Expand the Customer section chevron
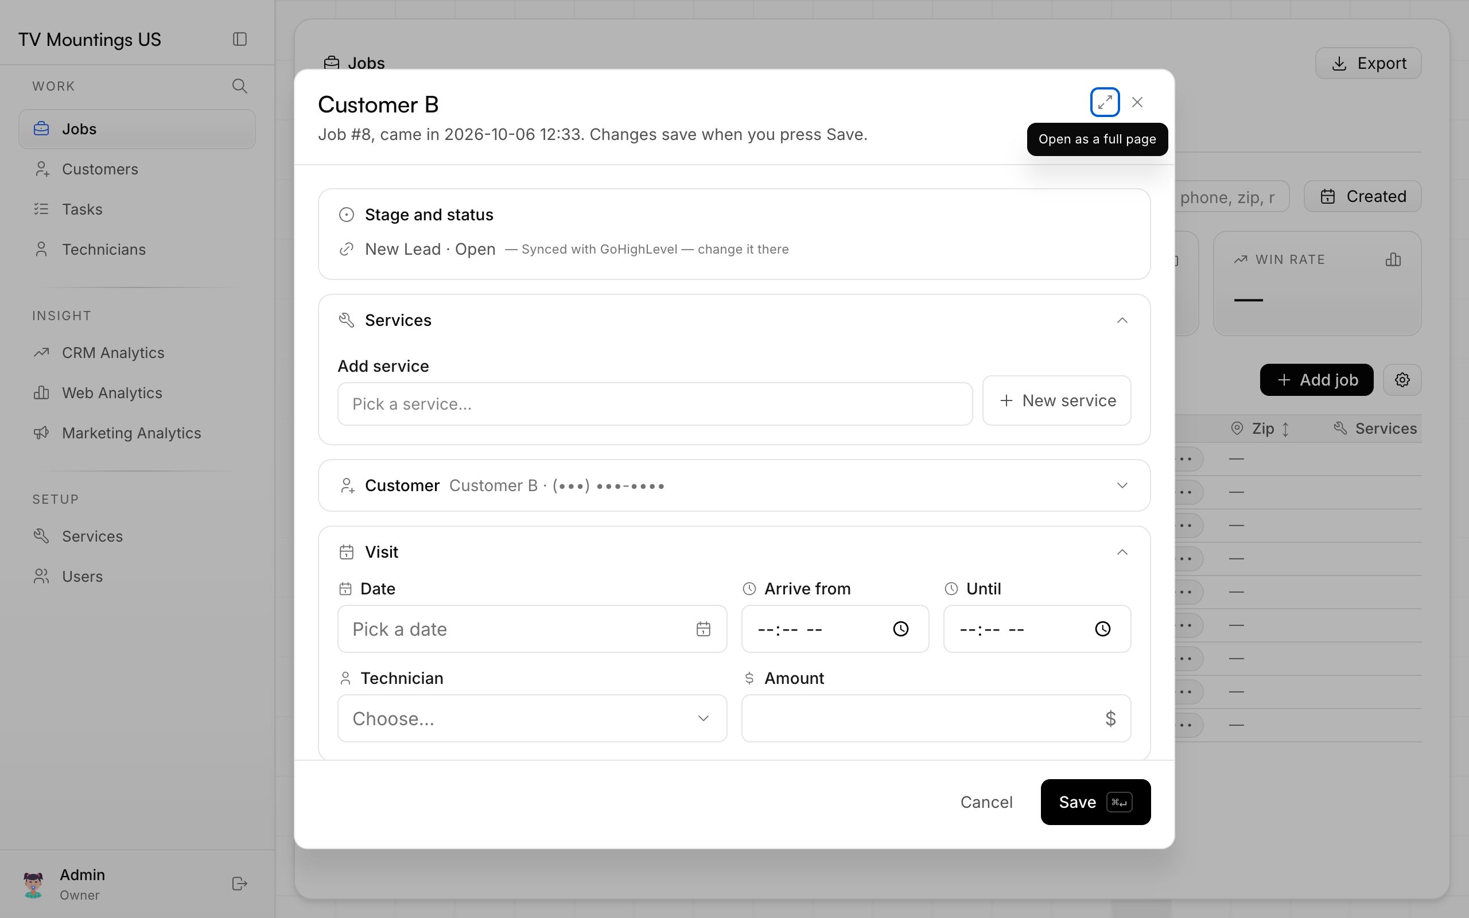The image size is (1469, 918). point(1122,486)
